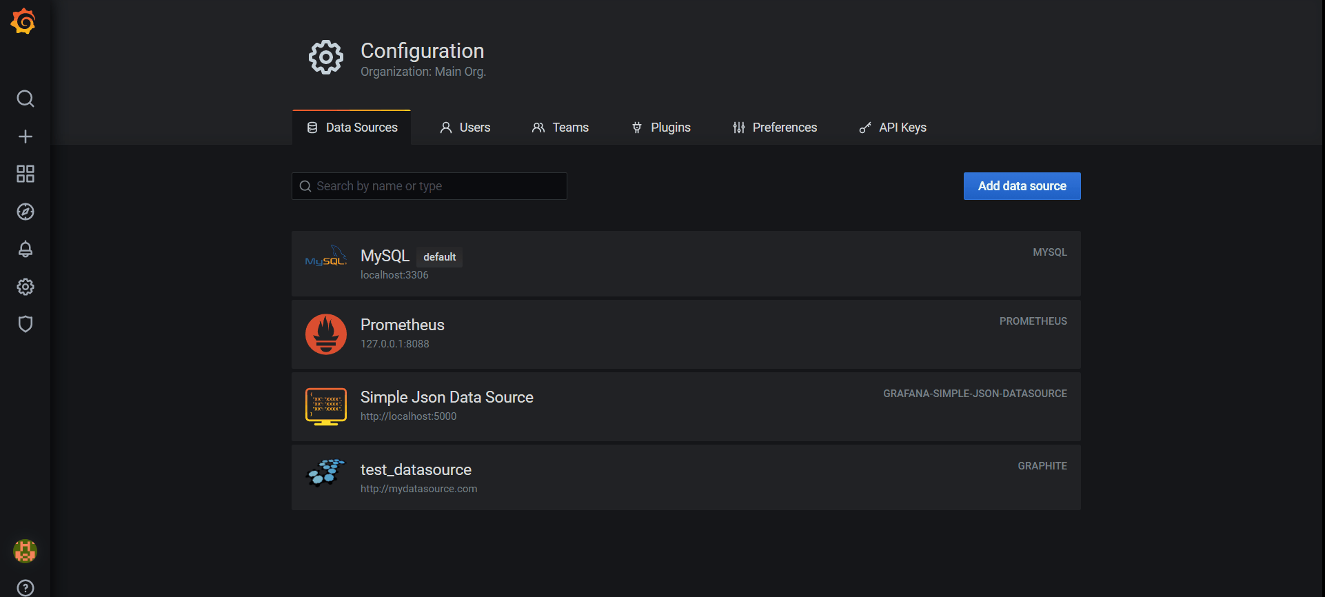
Task: Open the user avatar profile icon
Action: click(x=26, y=551)
